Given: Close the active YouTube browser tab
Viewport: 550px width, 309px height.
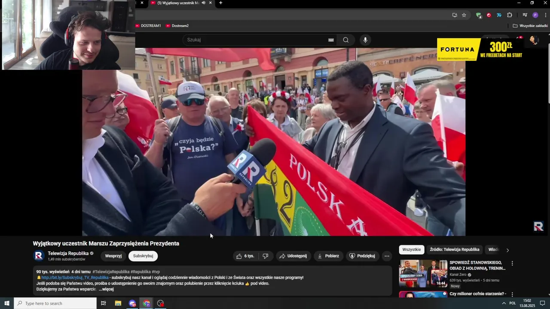Looking at the screenshot, I should click(x=210, y=3).
